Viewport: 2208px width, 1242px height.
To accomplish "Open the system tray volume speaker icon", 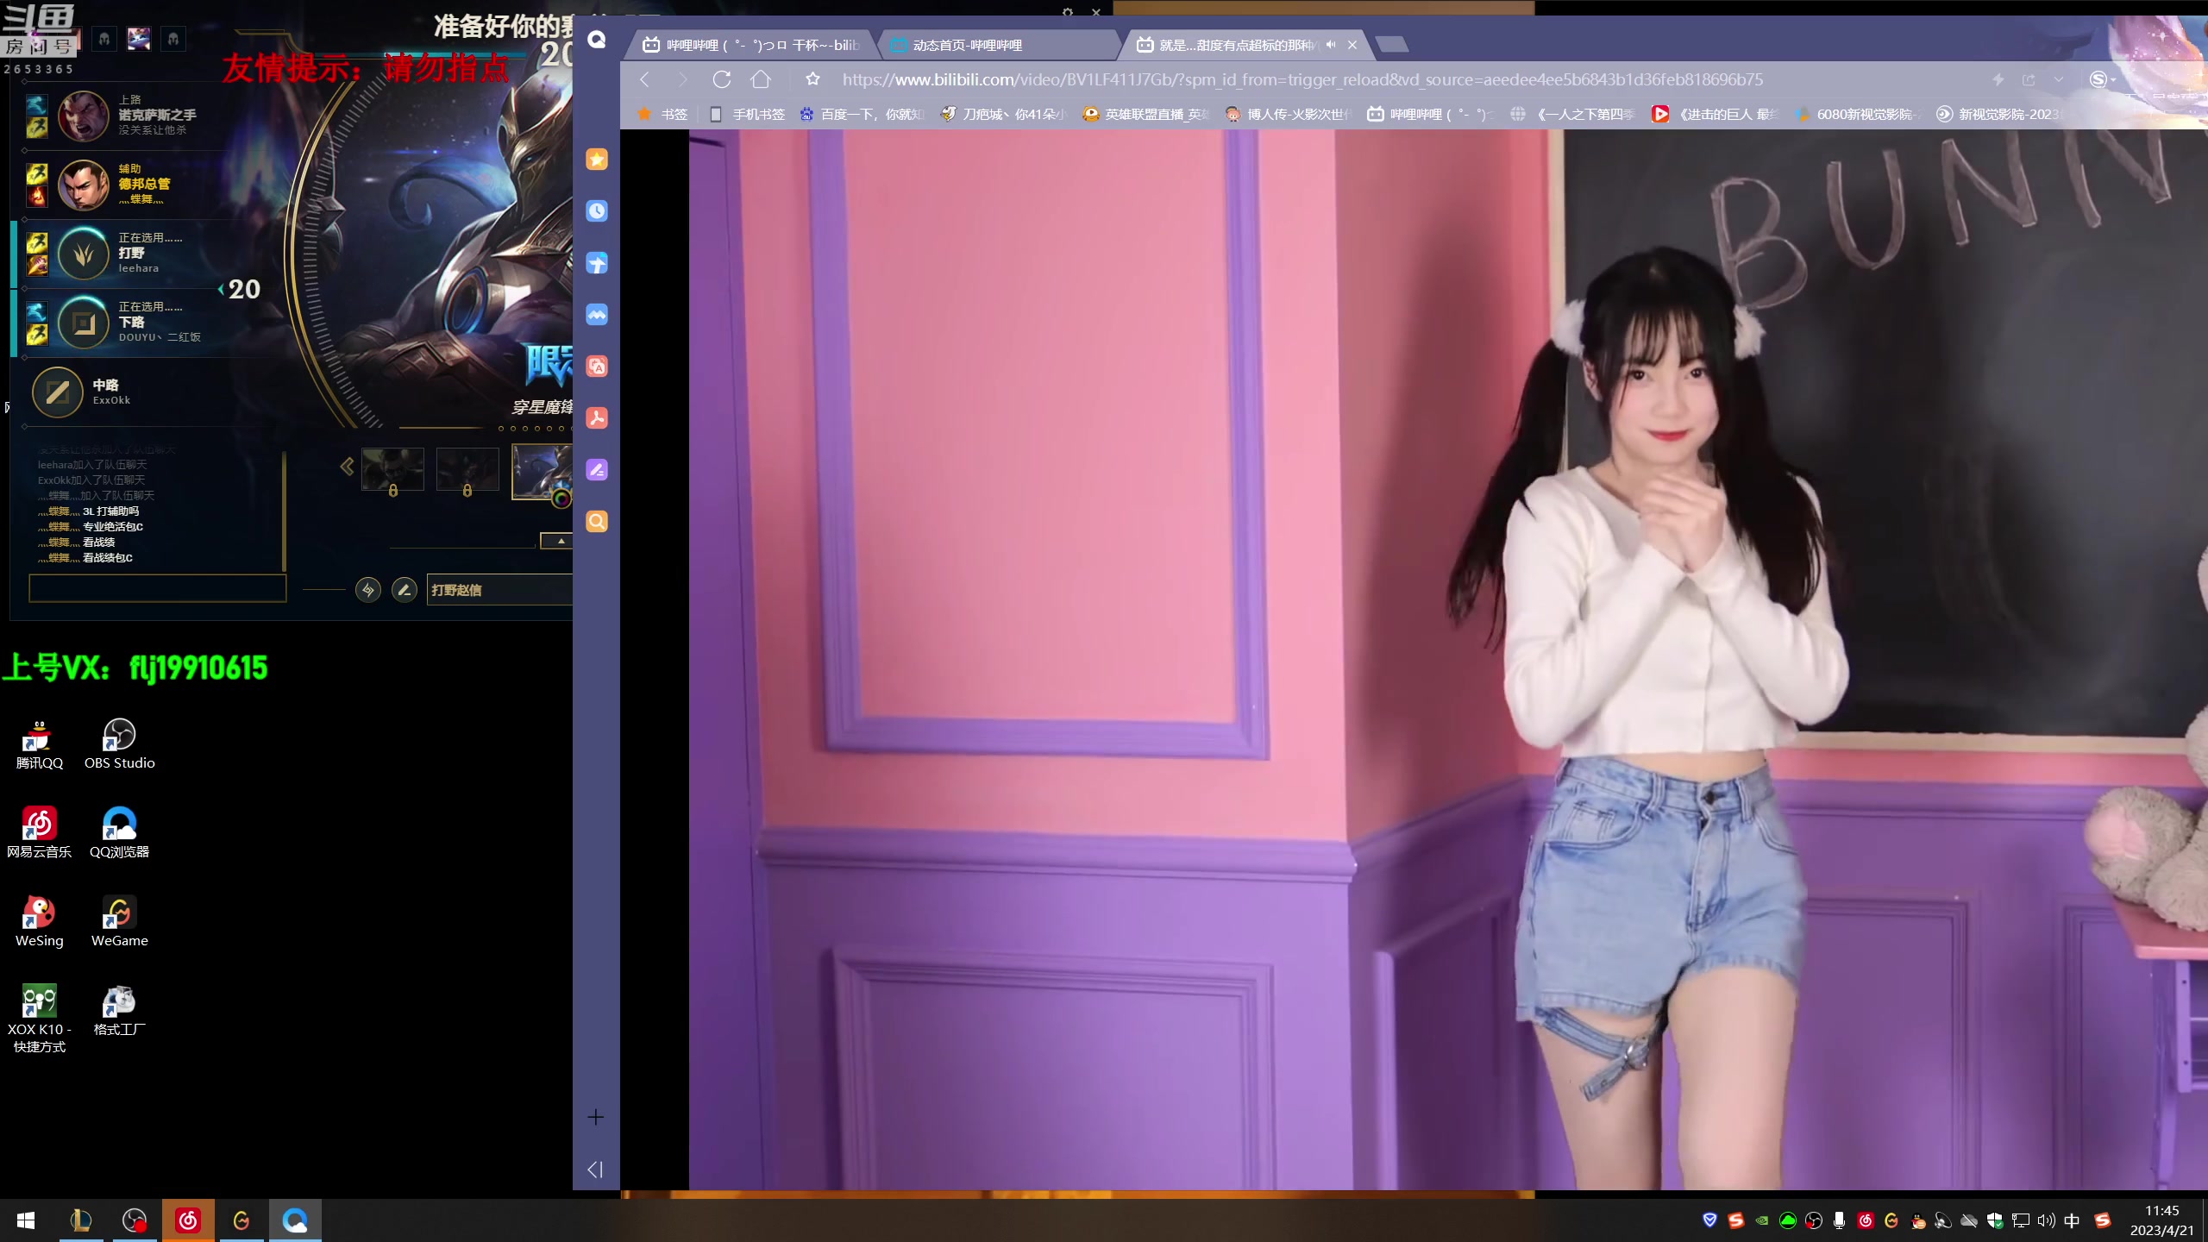I will 2046,1220.
